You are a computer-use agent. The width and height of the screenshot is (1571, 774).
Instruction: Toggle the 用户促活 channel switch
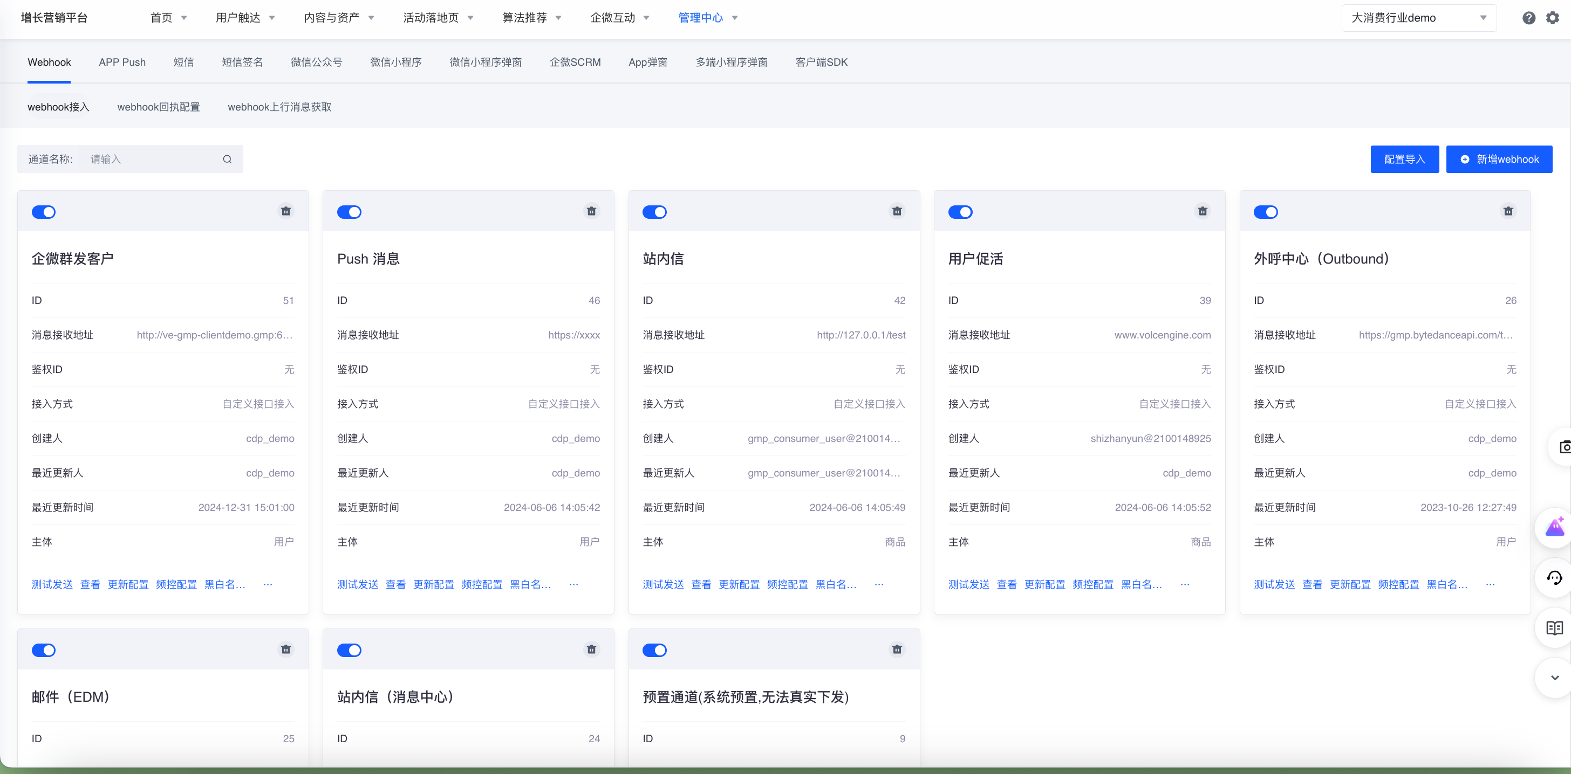pos(960,212)
